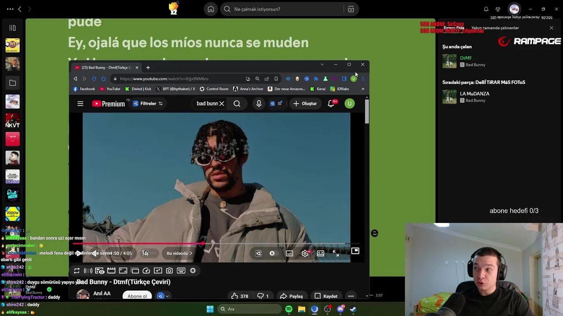563x316 pixels.
Task: Open the Anna's Archive bookmark
Action: pos(248,89)
